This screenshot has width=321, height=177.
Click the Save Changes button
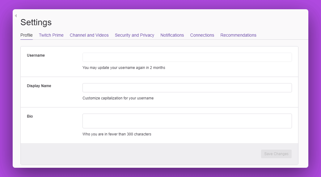pyautogui.click(x=276, y=154)
